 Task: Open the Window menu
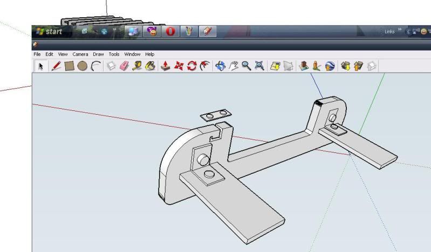tap(132, 54)
